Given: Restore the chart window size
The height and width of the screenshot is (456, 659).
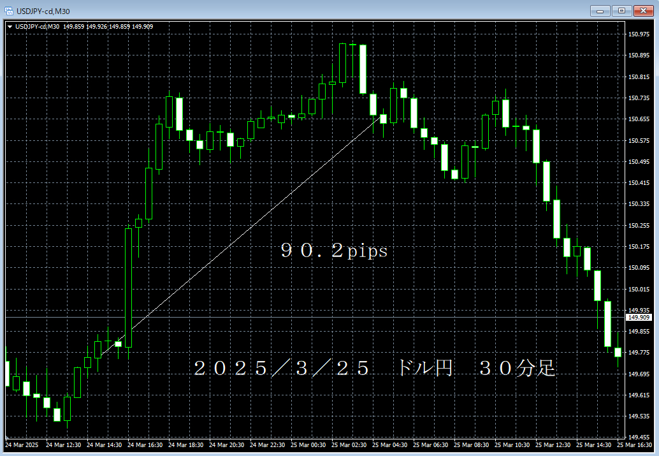Looking at the screenshot, I should point(621,11).
